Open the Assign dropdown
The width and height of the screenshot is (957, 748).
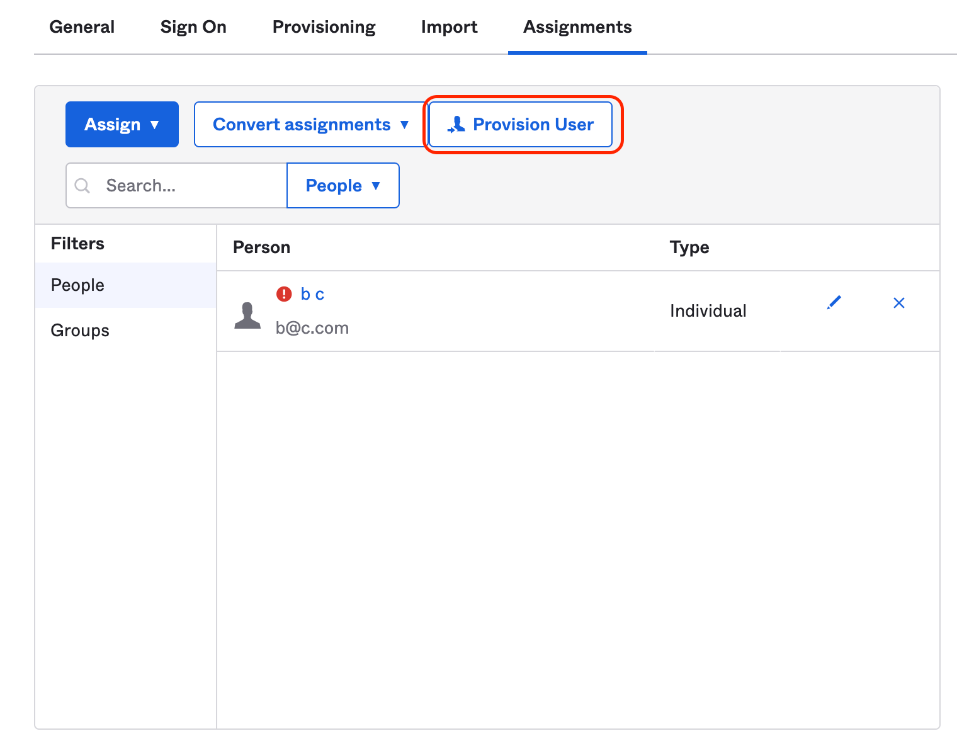tap(122, 124)
